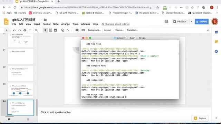Open the Keep side panel icon
The height and width of the screenshot is (124, 221).
(x=217, y=42)
